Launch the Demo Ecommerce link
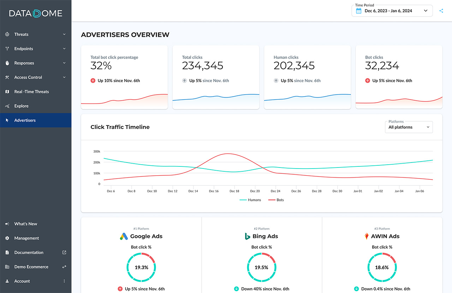This screenshot has height=293, width=452. click(31, 267)
